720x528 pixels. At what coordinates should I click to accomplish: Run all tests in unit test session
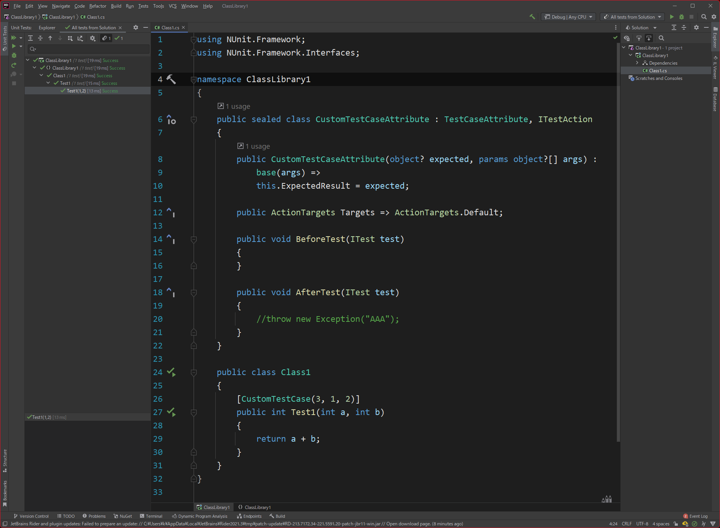[14, 38]
